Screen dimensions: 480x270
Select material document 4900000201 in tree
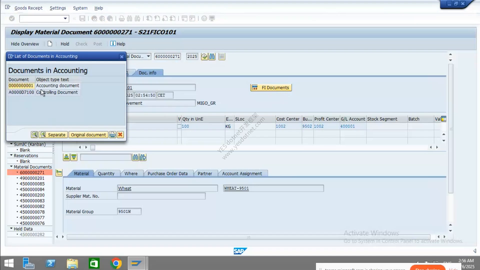coord(32,178)
